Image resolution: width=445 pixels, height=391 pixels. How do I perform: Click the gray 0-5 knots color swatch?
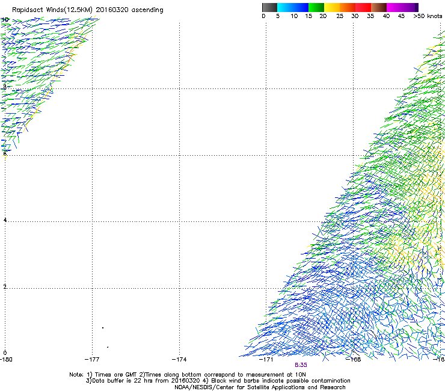tap(269, 7)
